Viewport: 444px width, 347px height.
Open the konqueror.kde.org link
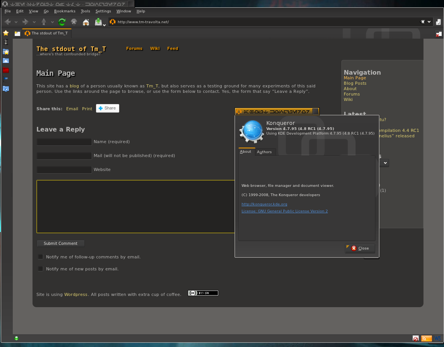(x=264, y=204)
